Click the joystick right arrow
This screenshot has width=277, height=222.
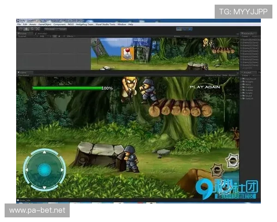62,170
